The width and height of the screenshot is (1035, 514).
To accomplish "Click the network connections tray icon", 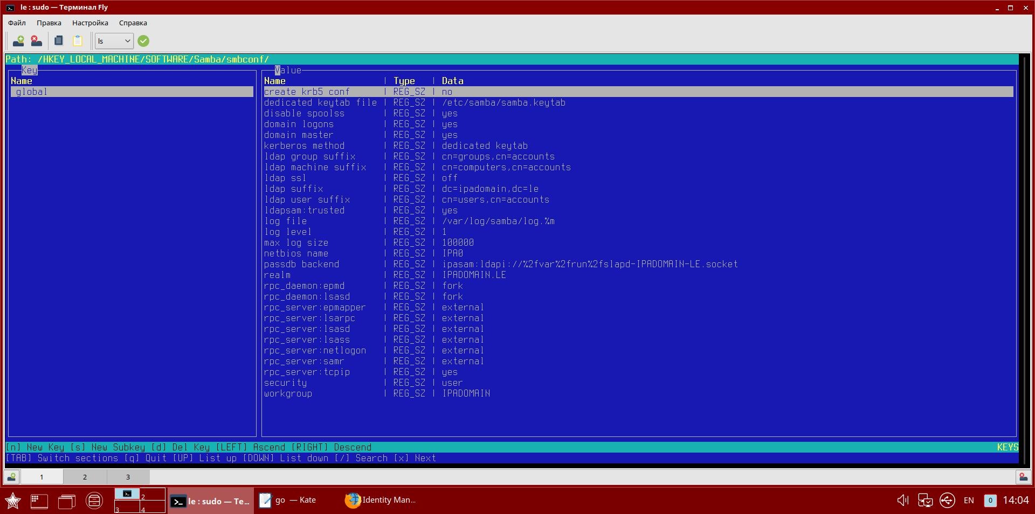I will tap(947, 501).
